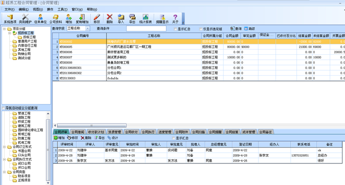Select review row with reviewer 张学友
Screen dimensions: 345x185
[x=198, y=160]
